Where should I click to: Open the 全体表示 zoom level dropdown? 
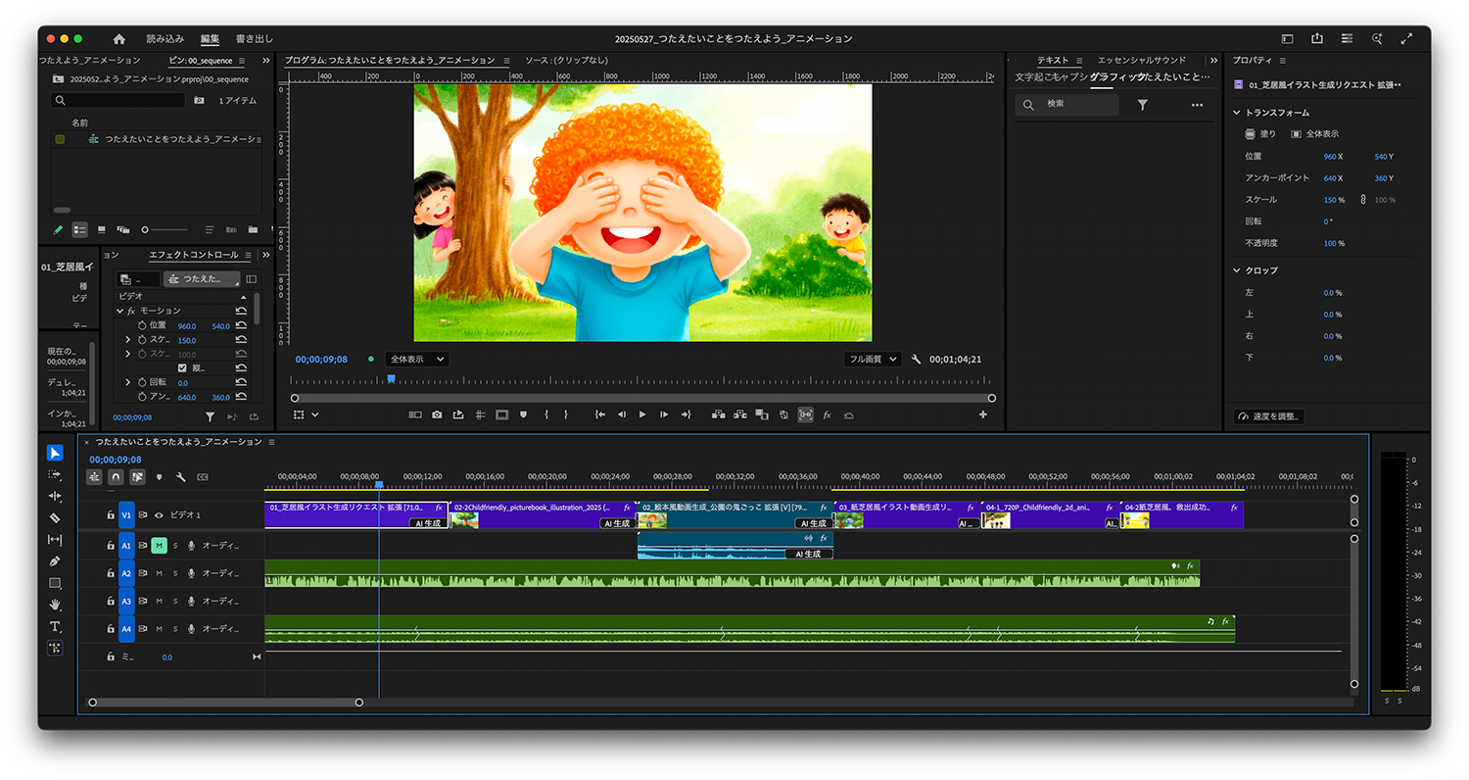click(x=416, y=360)
